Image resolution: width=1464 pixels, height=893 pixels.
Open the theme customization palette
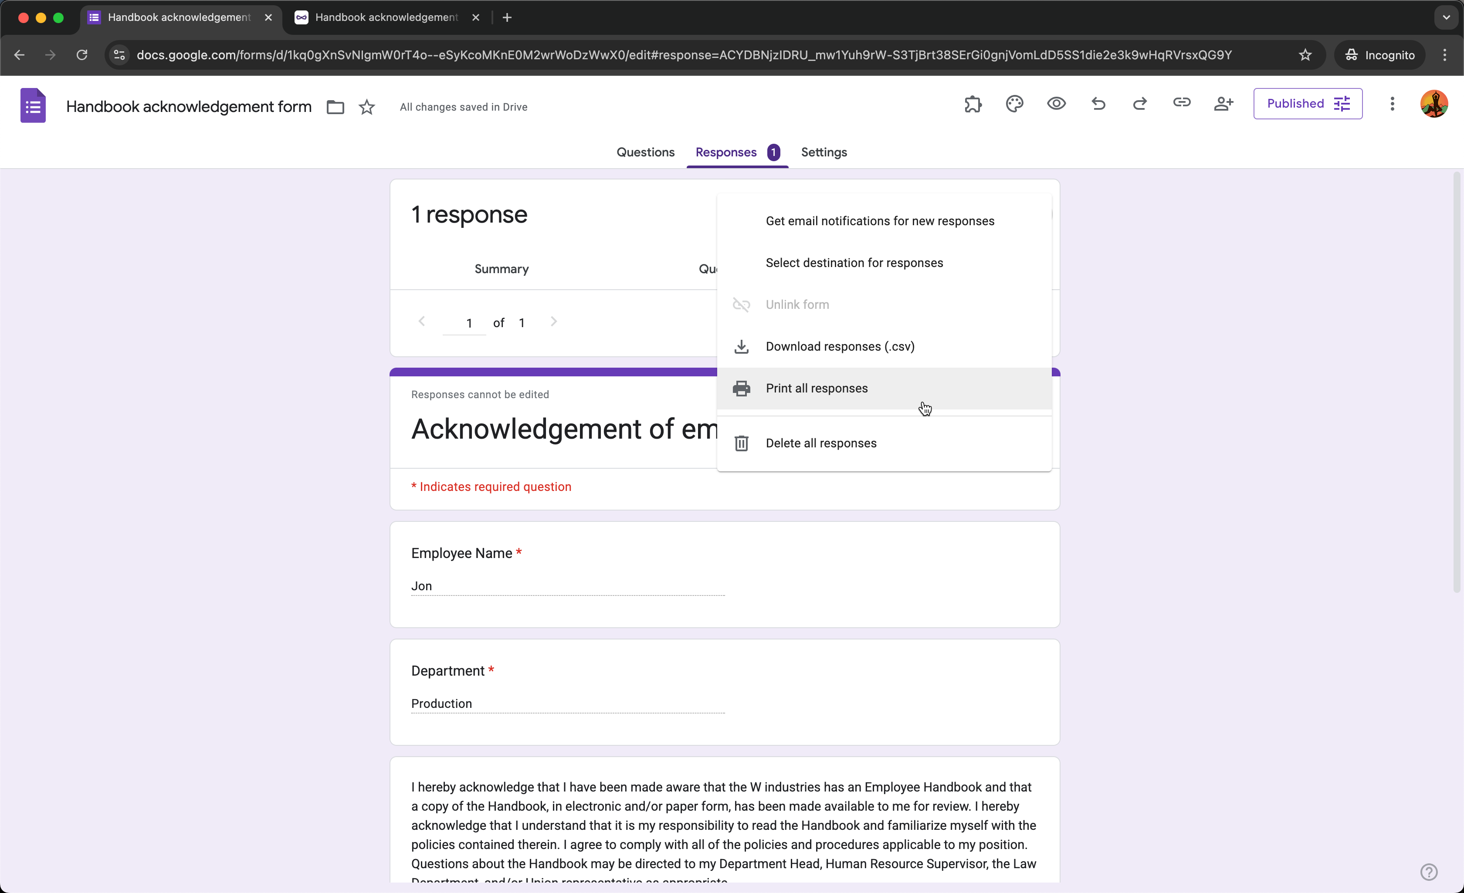1014,104
